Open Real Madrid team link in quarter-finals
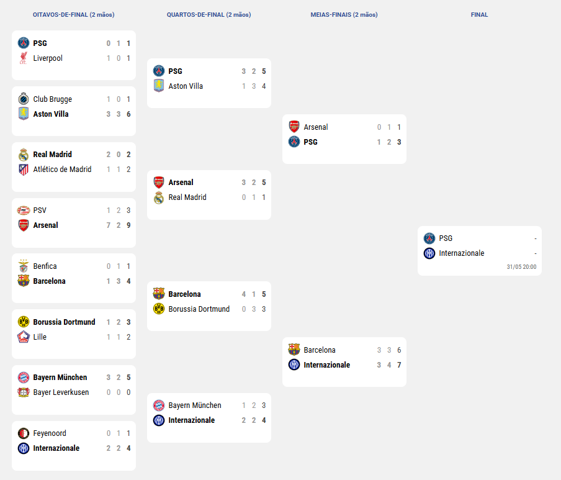This screenshot has width=561, height=480. tap(187, 197)
